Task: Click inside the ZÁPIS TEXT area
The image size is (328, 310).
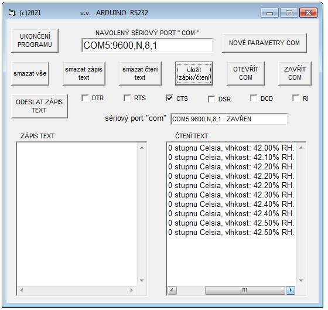Action: pos(77,214)
